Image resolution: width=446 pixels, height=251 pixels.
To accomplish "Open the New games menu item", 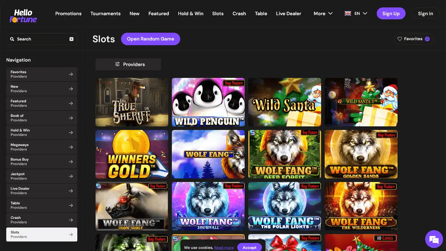I will (134, 13).
